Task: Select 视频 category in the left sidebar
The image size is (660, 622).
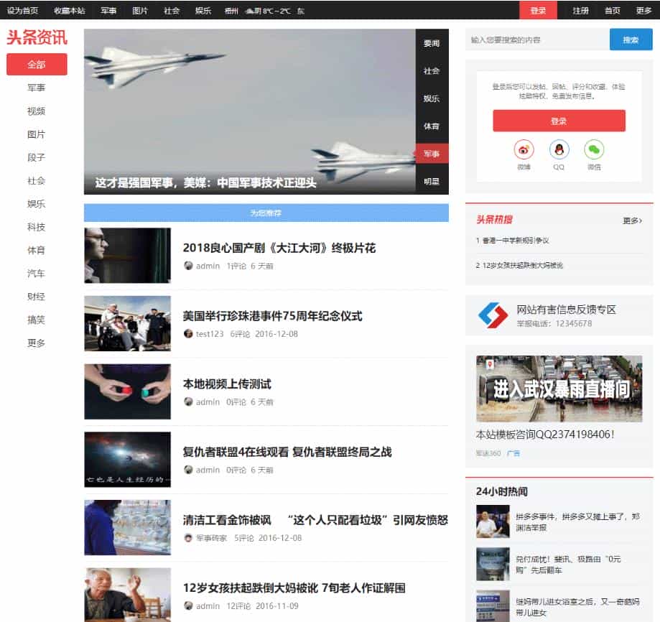Action: (x=36, y=111)
